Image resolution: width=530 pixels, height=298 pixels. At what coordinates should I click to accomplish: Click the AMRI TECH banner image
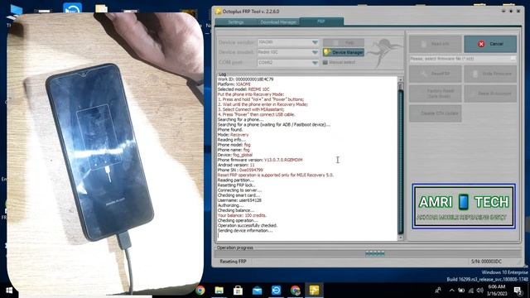[464, 206]
